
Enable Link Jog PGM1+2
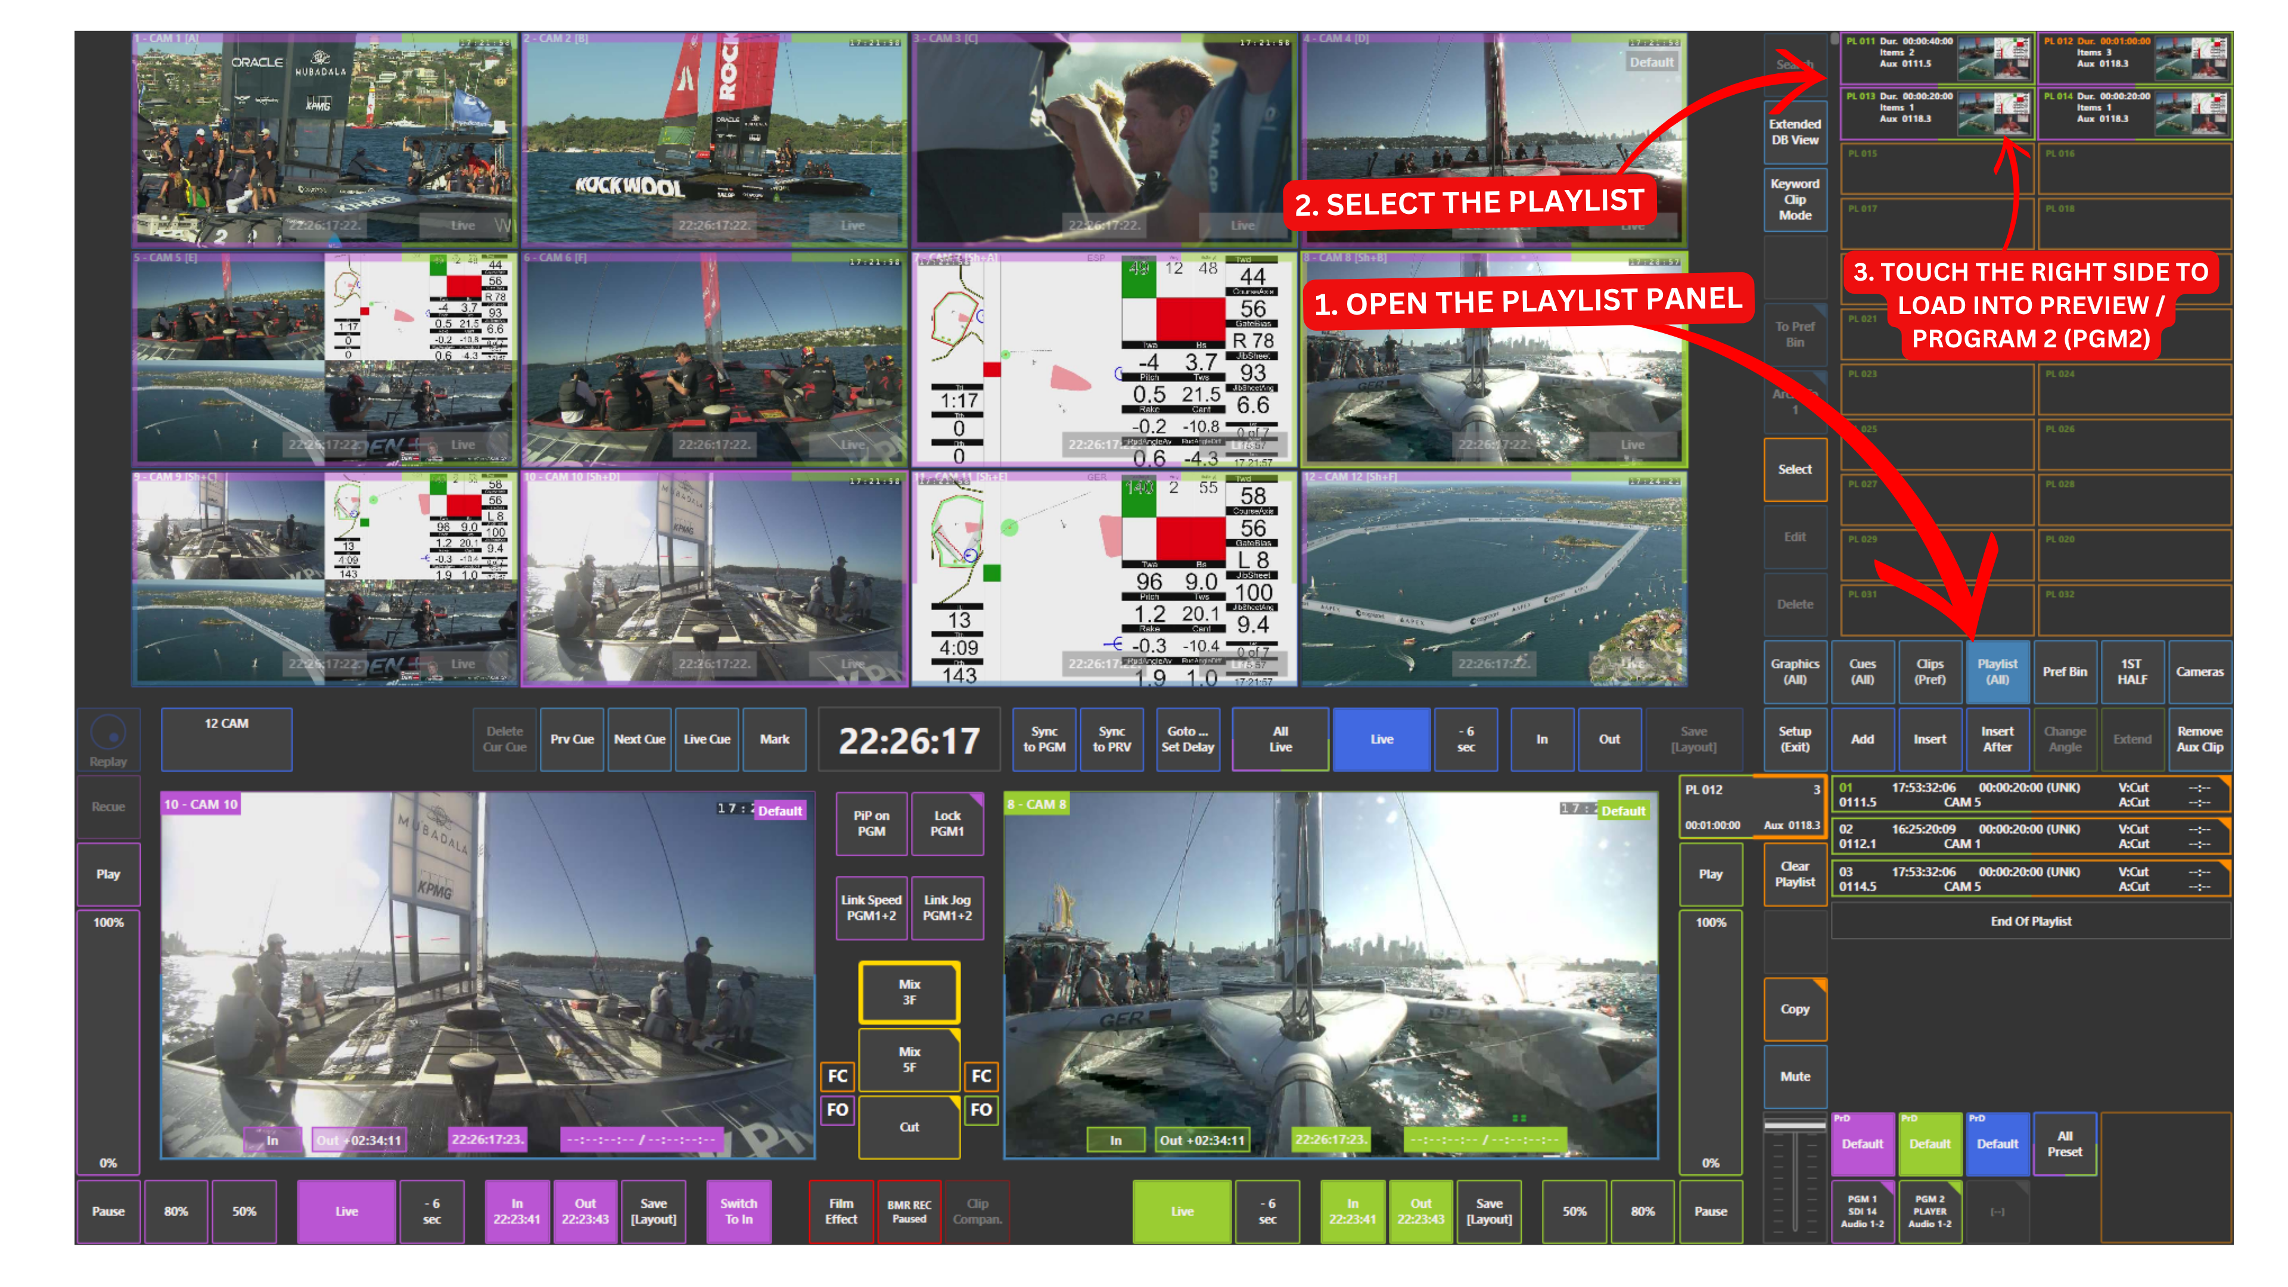click(x=947, y=907)
